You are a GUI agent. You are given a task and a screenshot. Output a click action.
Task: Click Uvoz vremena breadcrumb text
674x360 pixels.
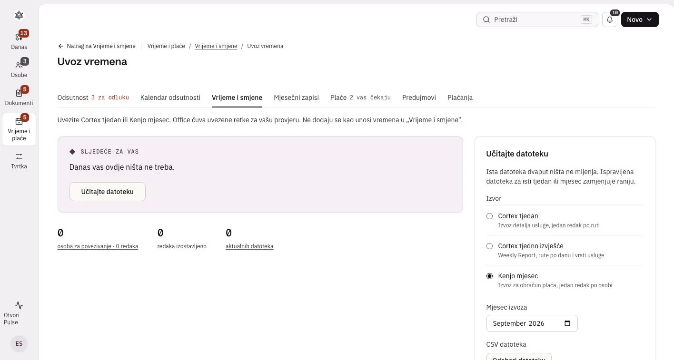265,46
